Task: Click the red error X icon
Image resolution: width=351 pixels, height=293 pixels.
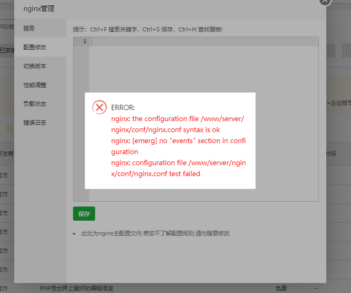Action: [x=99, y=107]
